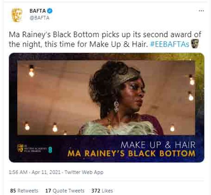Open the BAFTA profile avatar
This screenshot has height=195, width=211.
[x=17, y=15]
